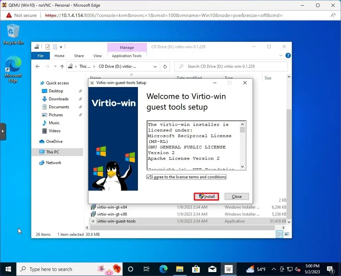
Task: Open Microsoft Store from the taskbar
Action: tap(196, 269)
